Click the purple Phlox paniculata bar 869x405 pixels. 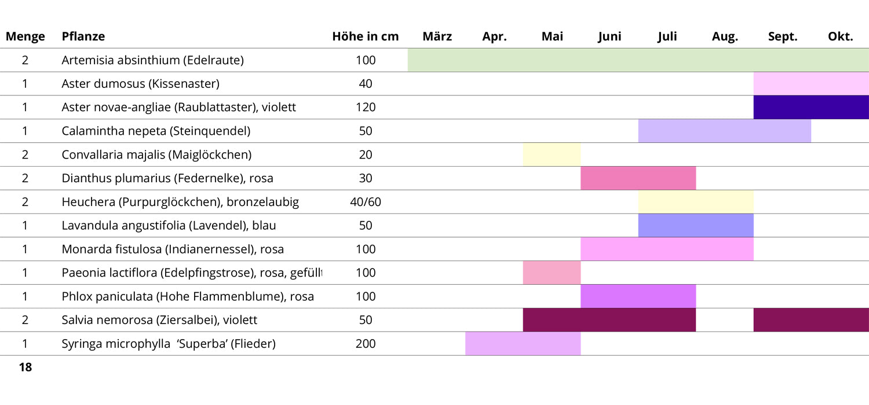click(x=638, y=296)
